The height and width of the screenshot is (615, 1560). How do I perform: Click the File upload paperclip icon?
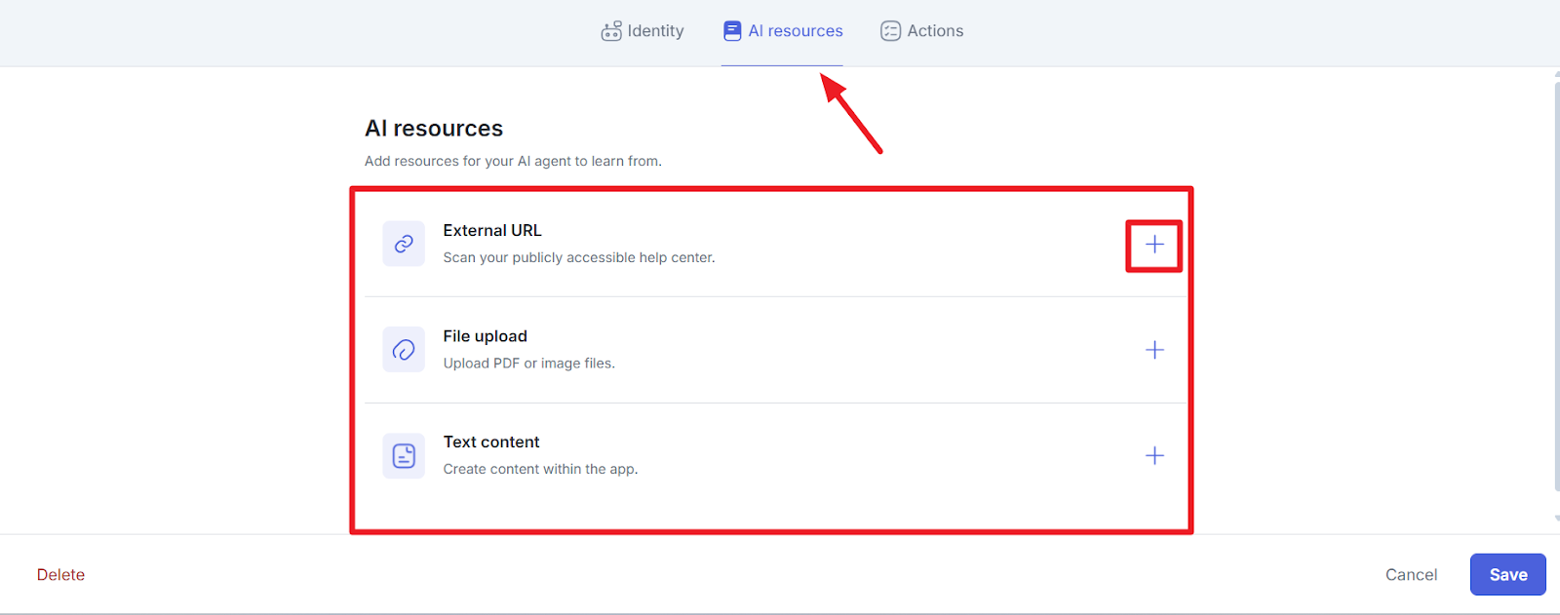coord(404,349)
